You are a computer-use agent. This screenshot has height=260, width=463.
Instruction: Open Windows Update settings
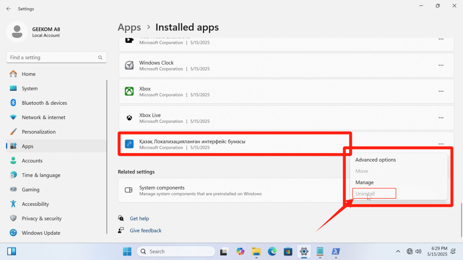click(x=56, y=233)
